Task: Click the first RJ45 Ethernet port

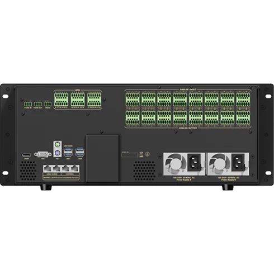Action: 48,168
